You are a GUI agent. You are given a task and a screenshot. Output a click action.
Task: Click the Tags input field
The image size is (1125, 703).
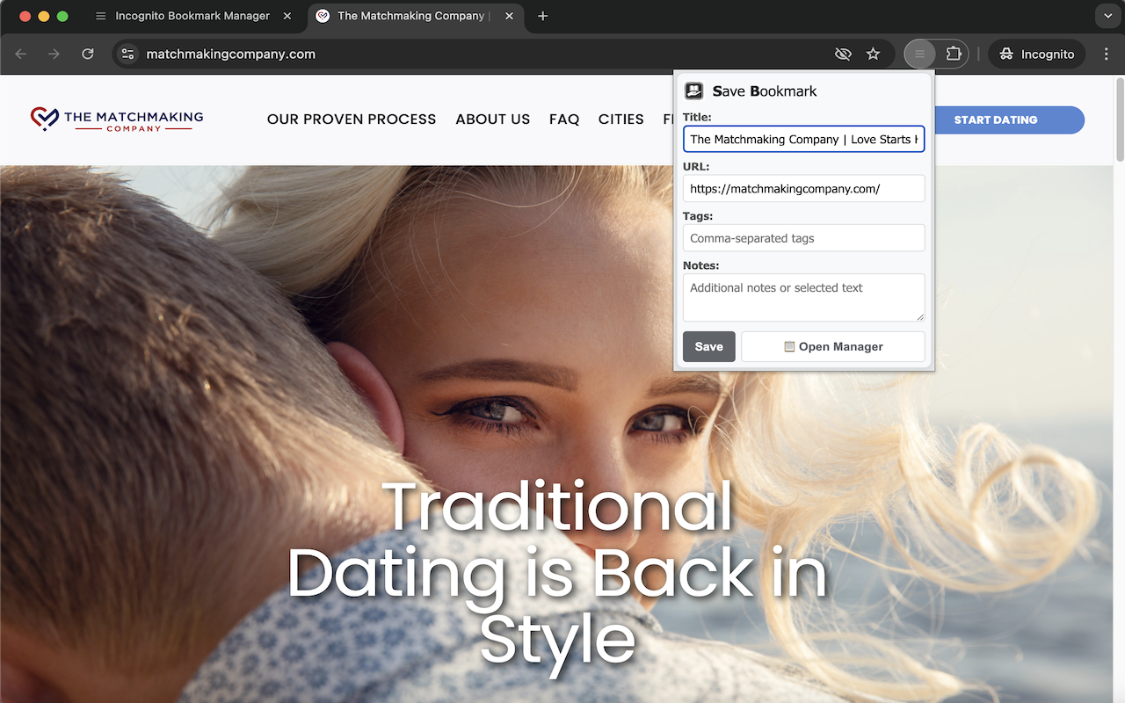[803, 238]
